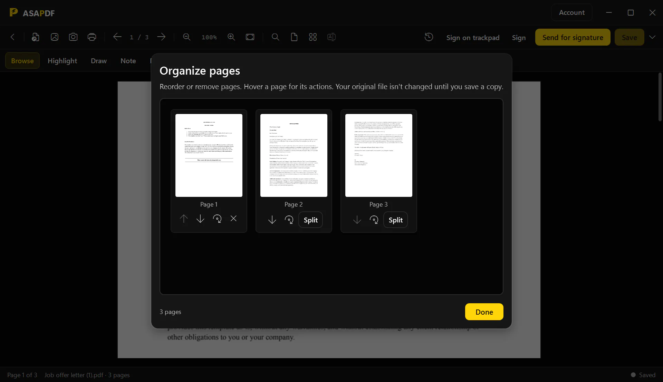Image resolution: width=663 pixels, height=382 pixels.
Task: Open the version history clock icon
Action: tap(429, 37)
